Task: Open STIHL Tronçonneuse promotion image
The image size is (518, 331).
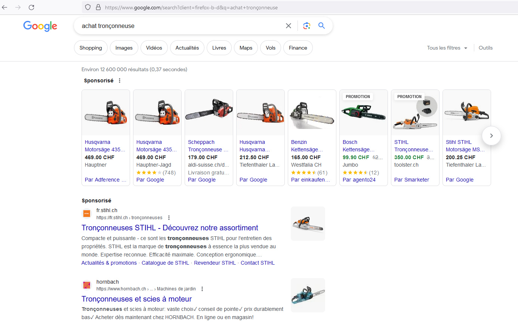Action: [415, 113]
